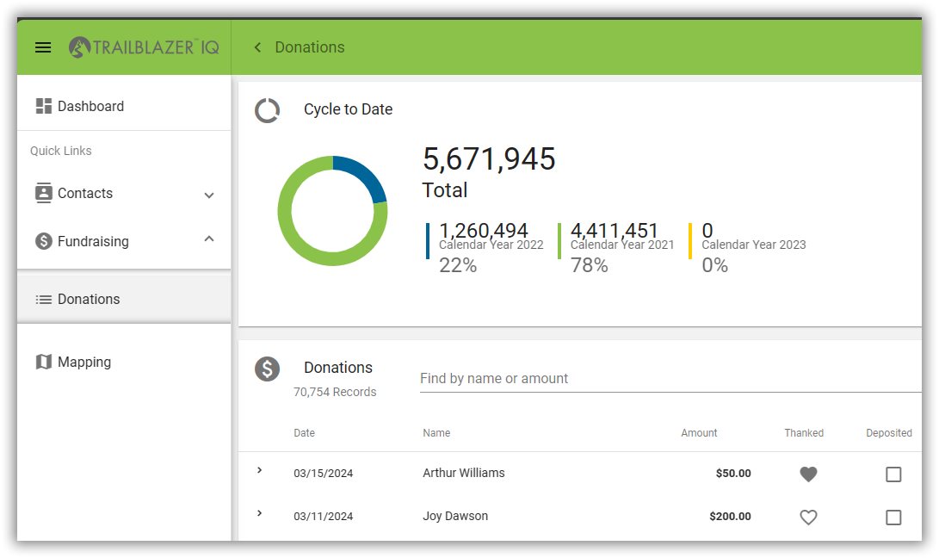
Task: Click the blue 2022 donut chart segment
Action: 364,175
